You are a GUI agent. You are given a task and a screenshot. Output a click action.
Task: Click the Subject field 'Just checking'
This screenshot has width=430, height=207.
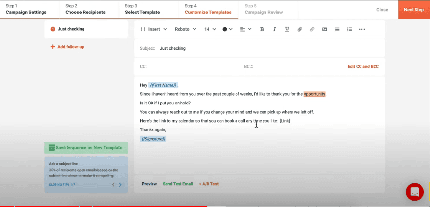pos(259,48)
